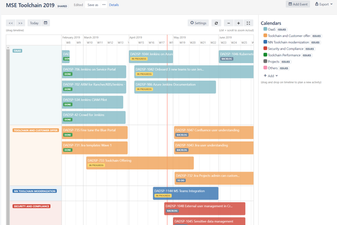The height and width of the screenshot is (225, 337).
Task: Click IN PROGRESS status on DADSP-733
Action: (x=96, y=165)
